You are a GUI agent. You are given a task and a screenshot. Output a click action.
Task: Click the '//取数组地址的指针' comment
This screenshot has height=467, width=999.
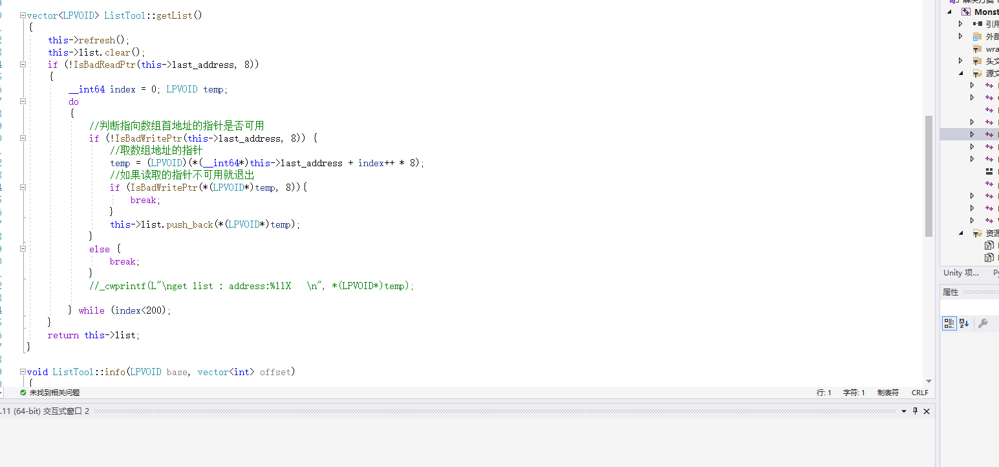point(156,150)
